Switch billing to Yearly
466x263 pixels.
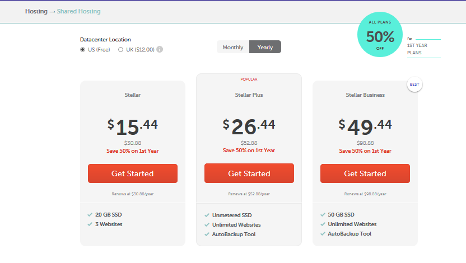(x=265, y=47)
